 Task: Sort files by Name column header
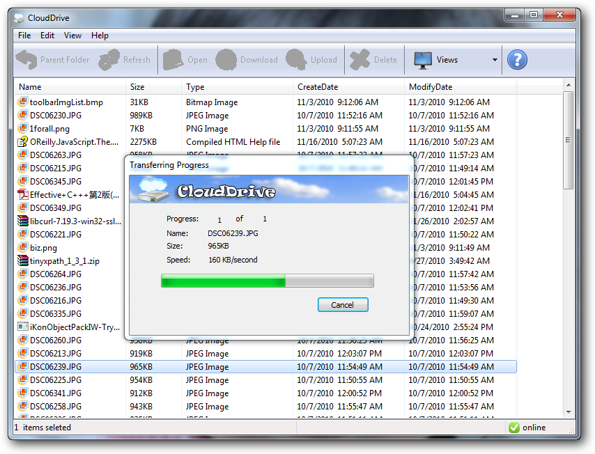[70, 87]
